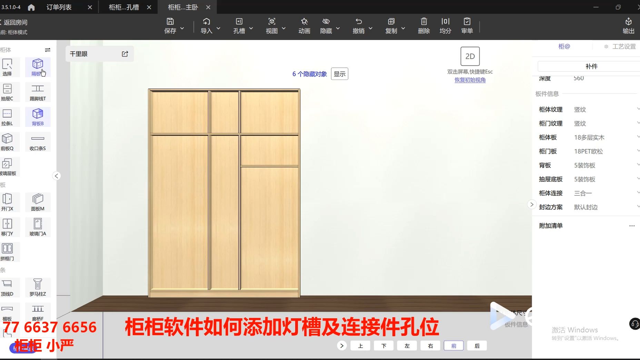Expand the 孔槽 dropdown arrow
The height and width of the screenshot is (360, 640).
(251, 28)
